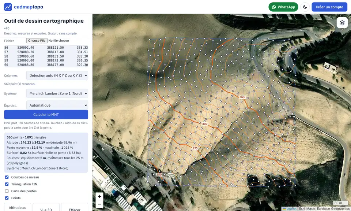Click inside the coordinates text area
Screen dimensions: 351x211
coord(46,56)
